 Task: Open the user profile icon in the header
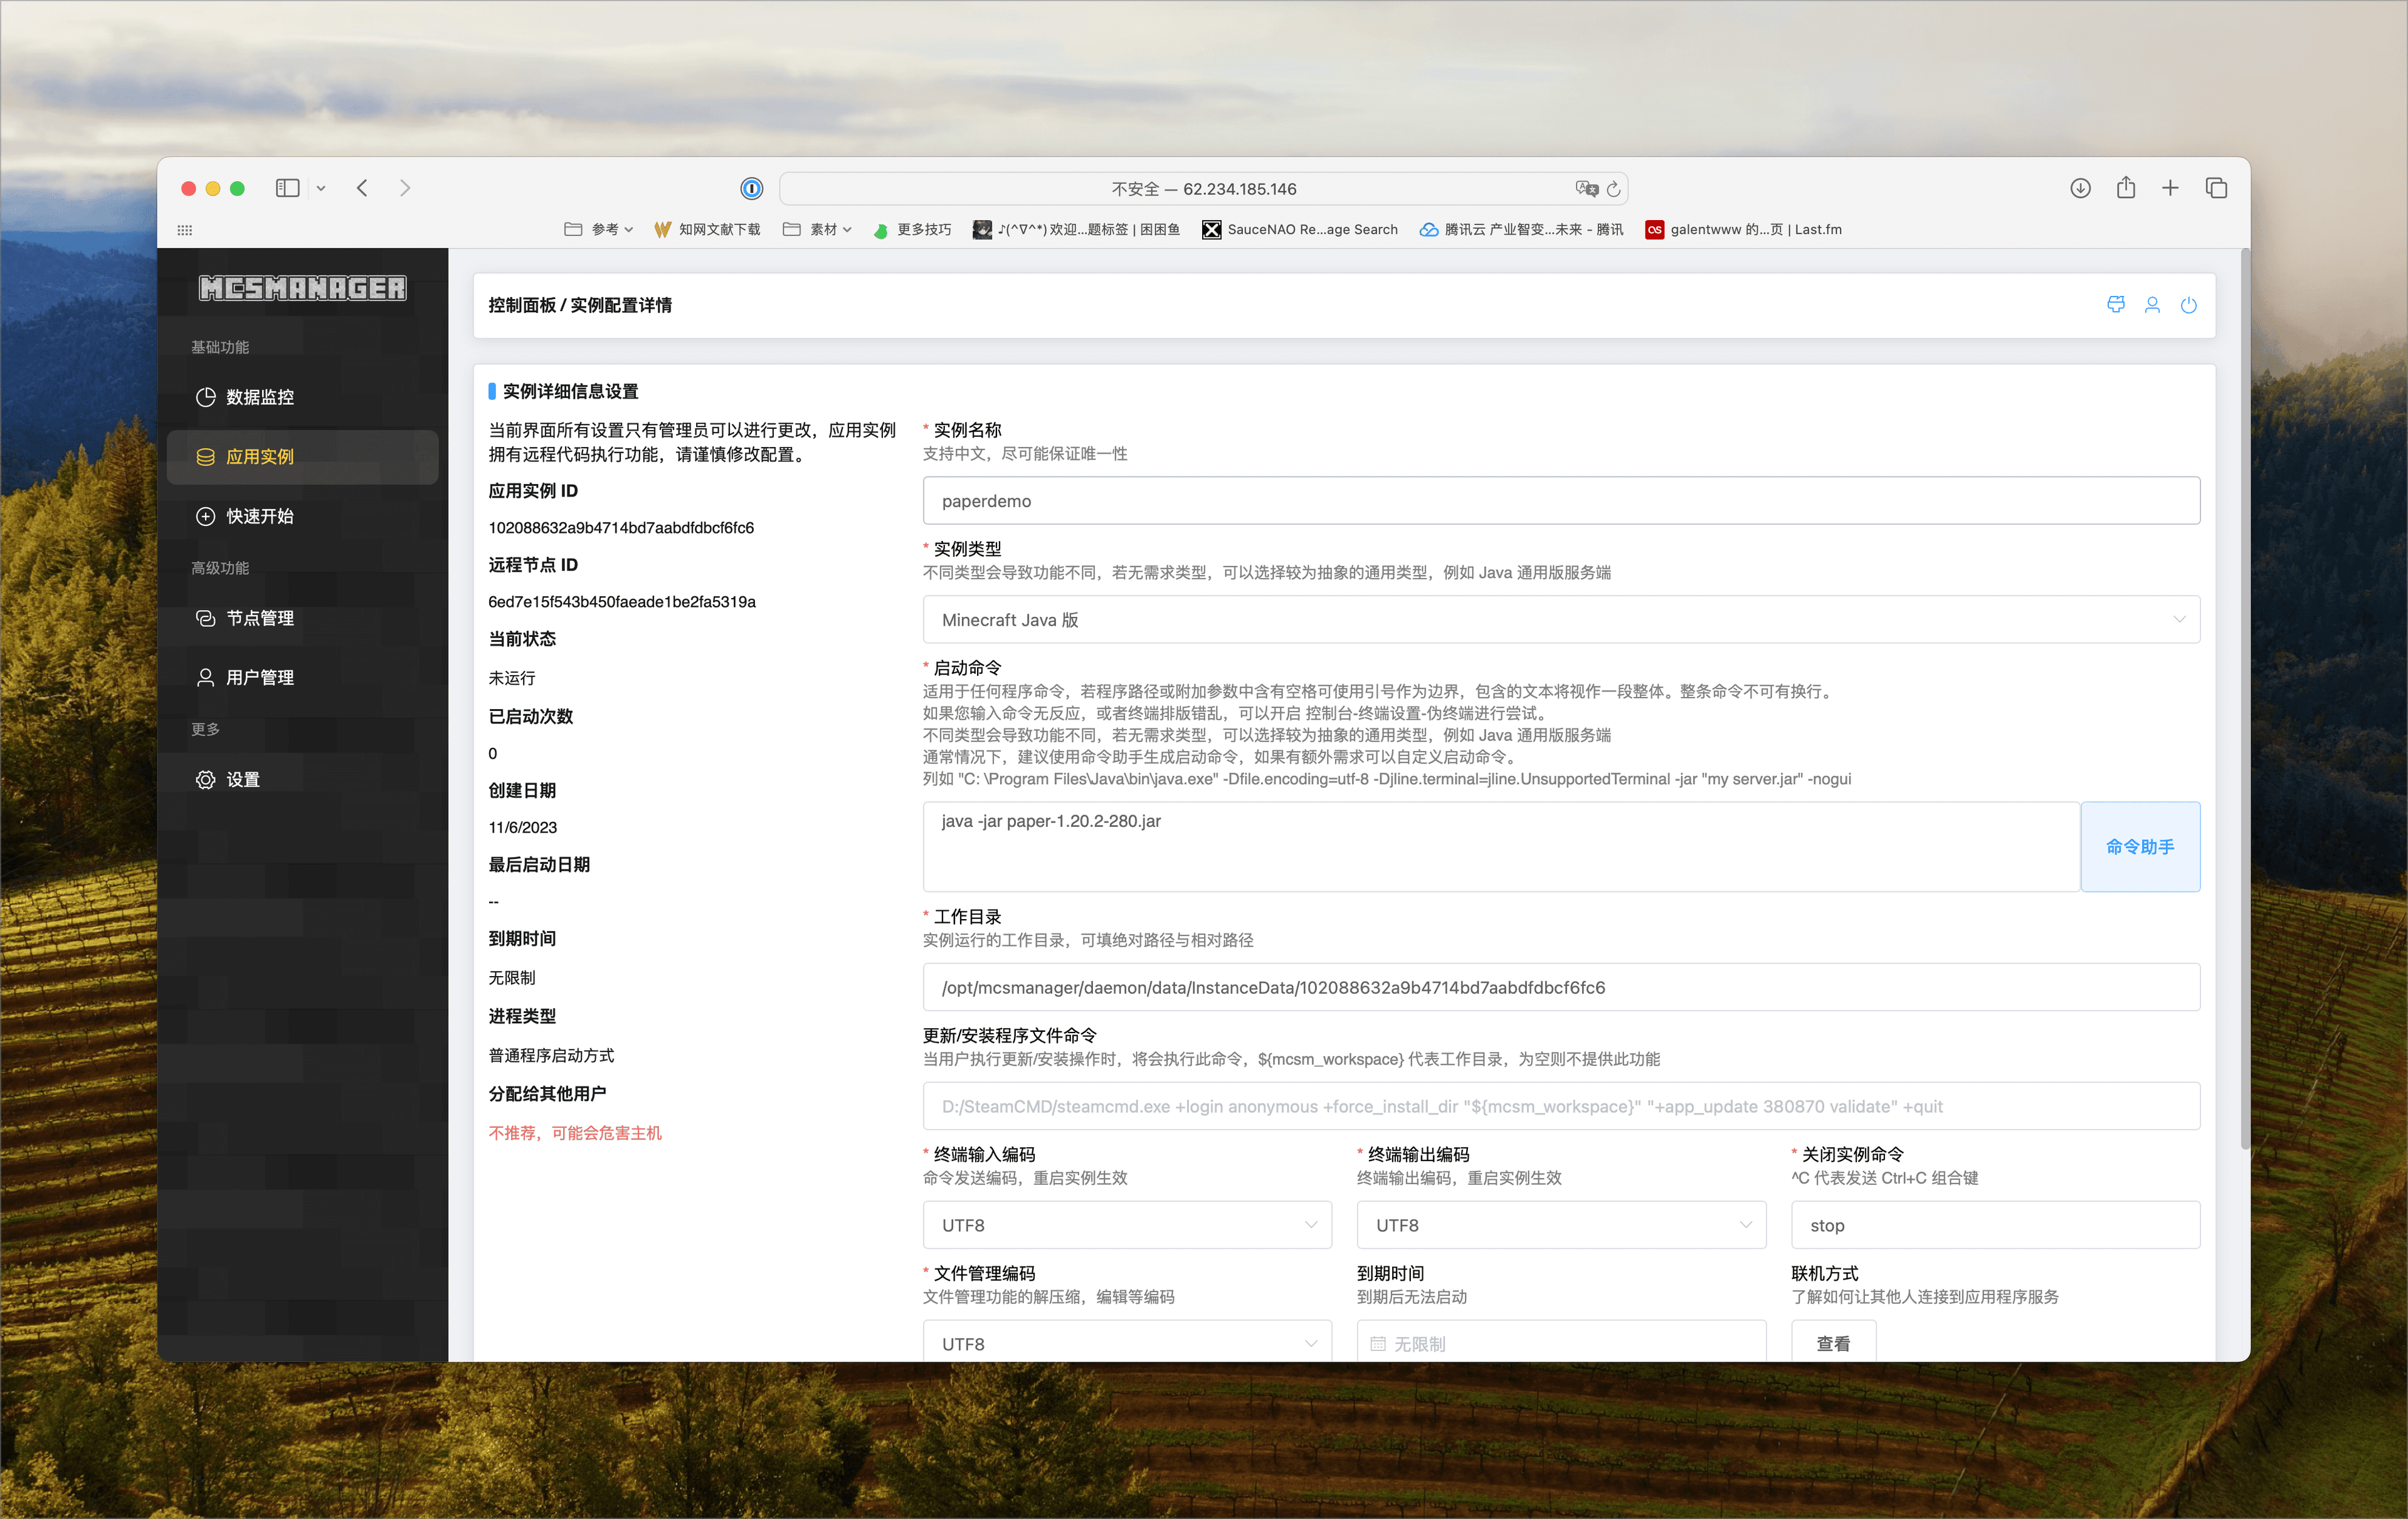click(x=2152, y=305)
